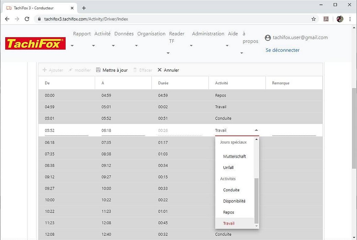
Task: Click the Se déconnecter link
Action: click(283, 50)
